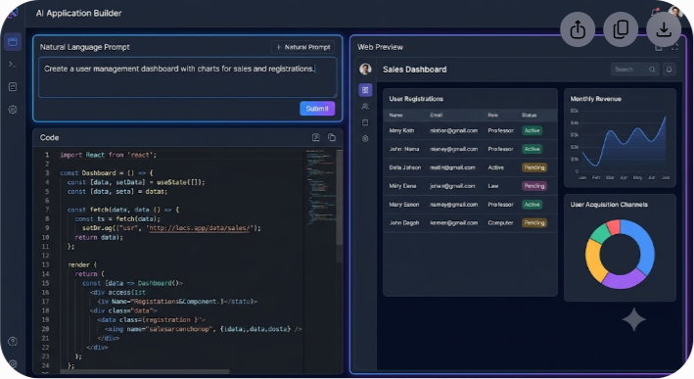The width and height of the screenshot is (694, 379).
Task: Click the Active badge in John Nama row
Action: pyautogui.click(x=532, y=149)
